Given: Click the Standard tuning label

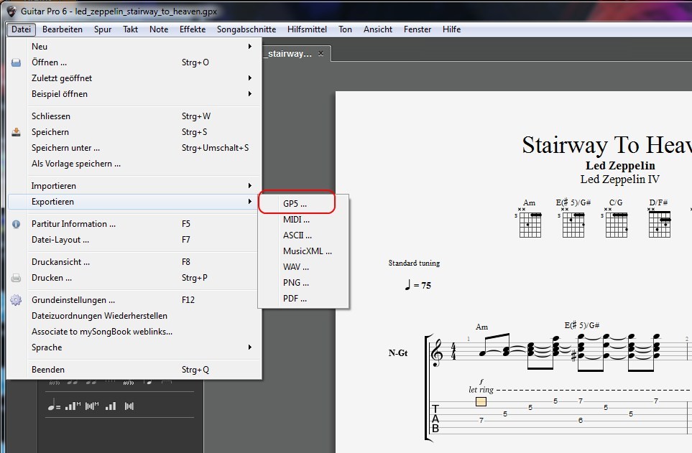Looking at the screenshot, I should 414,263.
